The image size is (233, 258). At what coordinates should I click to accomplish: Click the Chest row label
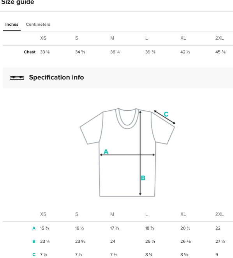tap(30, 52)
